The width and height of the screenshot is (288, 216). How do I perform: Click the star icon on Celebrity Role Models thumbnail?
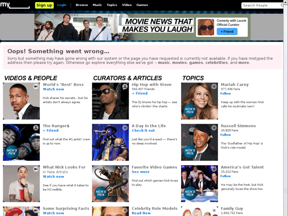point(125,210)
